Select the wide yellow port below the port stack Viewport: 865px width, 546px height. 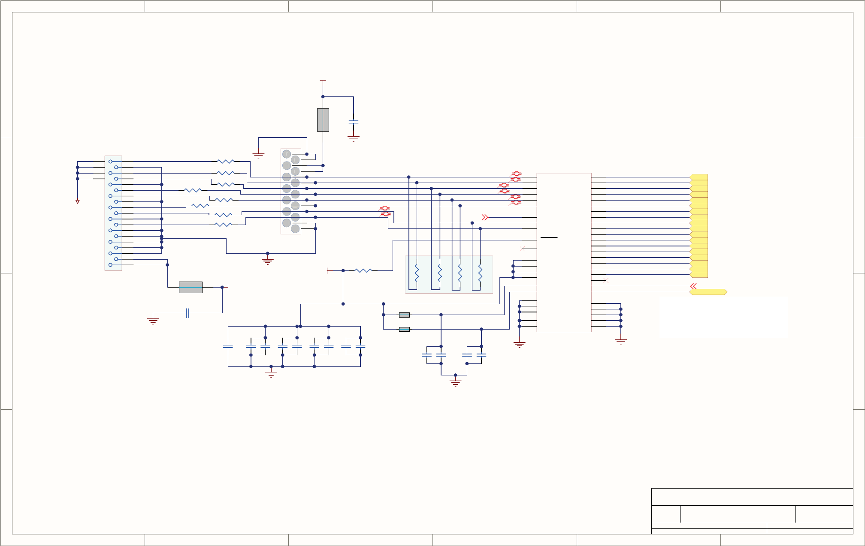[708, 292]
